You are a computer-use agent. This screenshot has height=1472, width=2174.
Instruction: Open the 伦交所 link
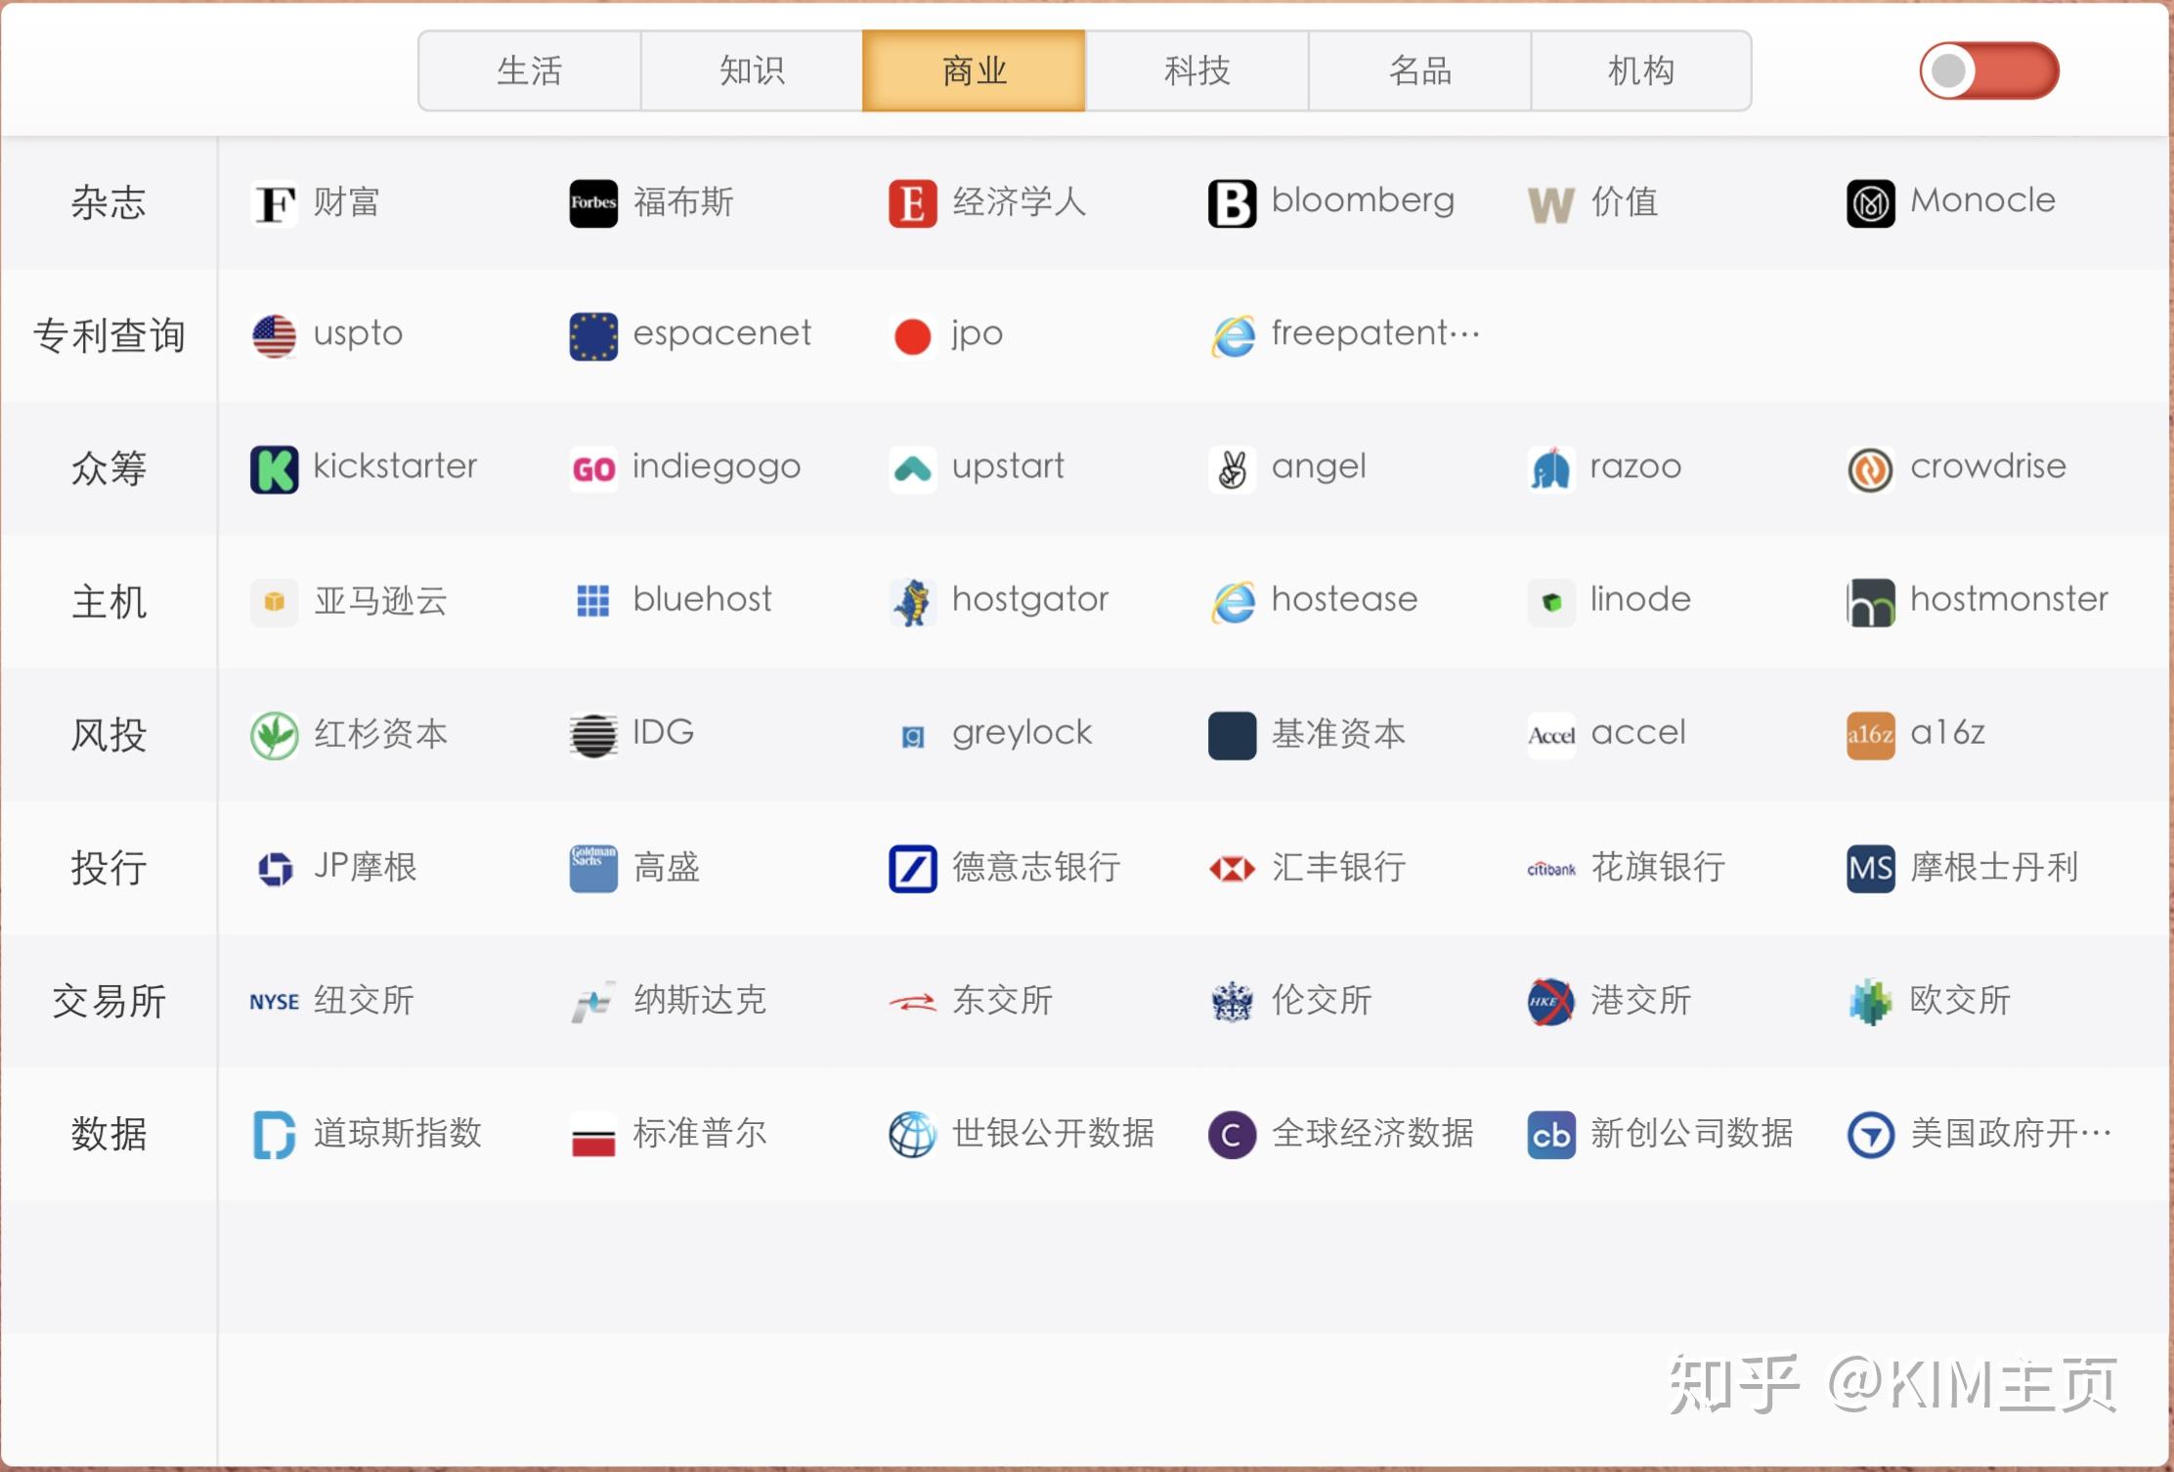coord(1322,1000)
